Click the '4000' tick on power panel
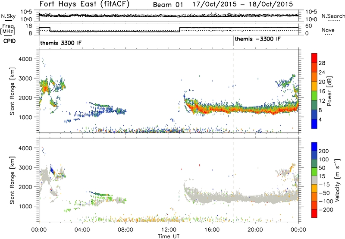This screenshot has width=345, height=239. (x=25, y=59)
